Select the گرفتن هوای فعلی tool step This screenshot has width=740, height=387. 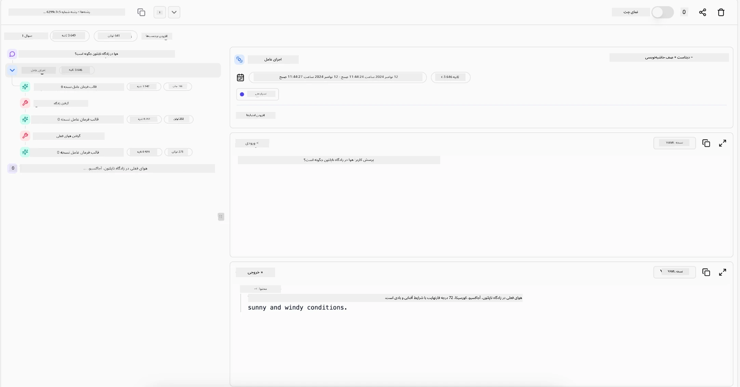click(x=68, y=136)
